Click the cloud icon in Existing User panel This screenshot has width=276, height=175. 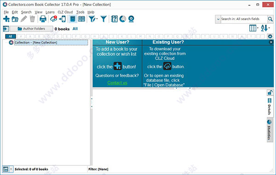point(167,66)
